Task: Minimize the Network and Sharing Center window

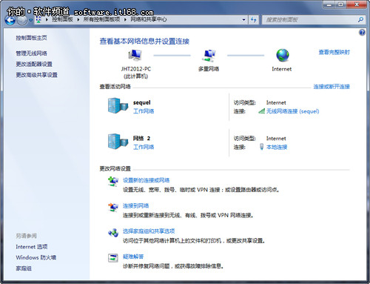Action: [329, 4]
